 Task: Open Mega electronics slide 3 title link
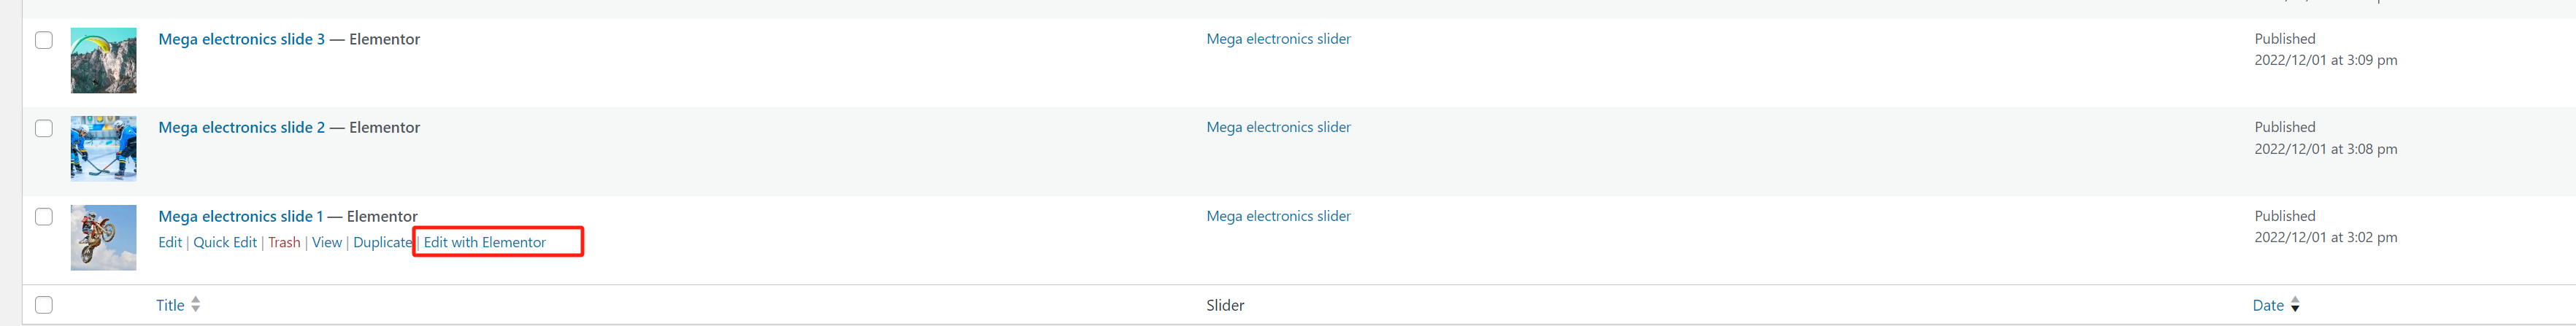point(241,39)
